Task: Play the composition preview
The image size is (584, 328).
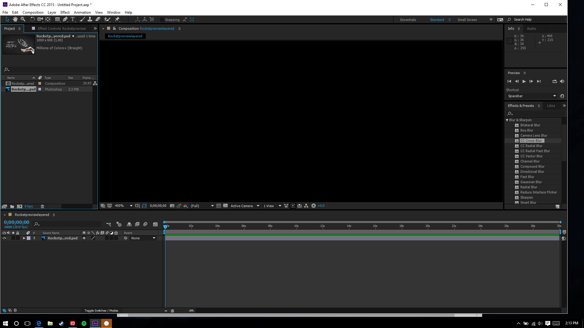Action: click(x=524, y=81)
